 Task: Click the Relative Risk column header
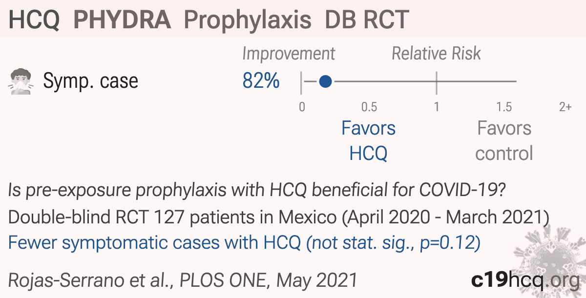437,54
